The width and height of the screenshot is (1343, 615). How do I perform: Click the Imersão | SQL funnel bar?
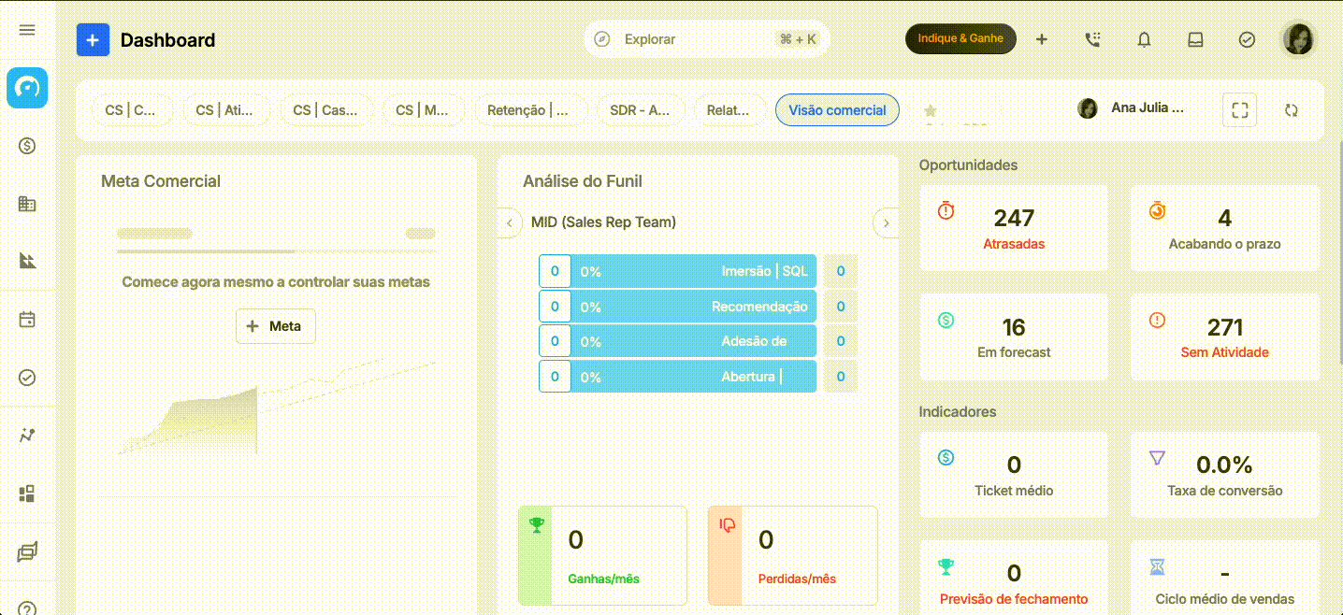tap(677, 271)
